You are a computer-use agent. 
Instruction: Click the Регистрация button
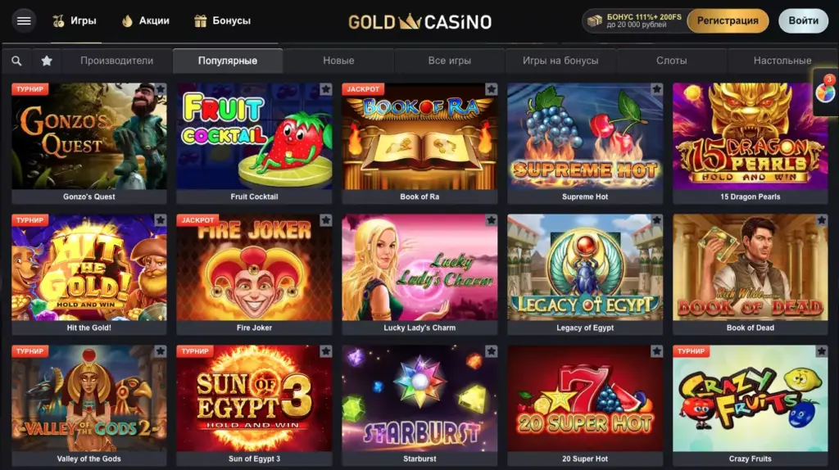[x=728, y=20]
